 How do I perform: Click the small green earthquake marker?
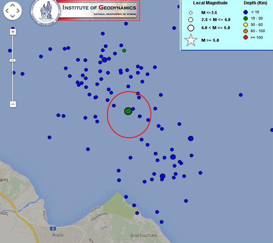(x=124, y=50)
